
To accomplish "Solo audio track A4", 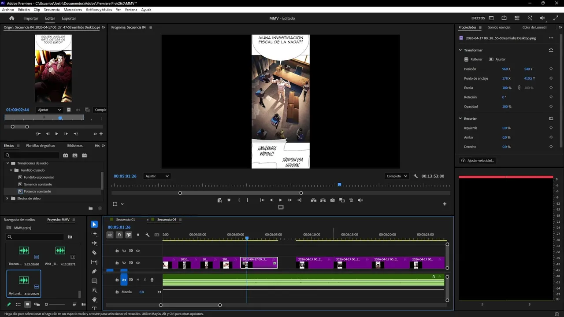I will coord(145,280).
